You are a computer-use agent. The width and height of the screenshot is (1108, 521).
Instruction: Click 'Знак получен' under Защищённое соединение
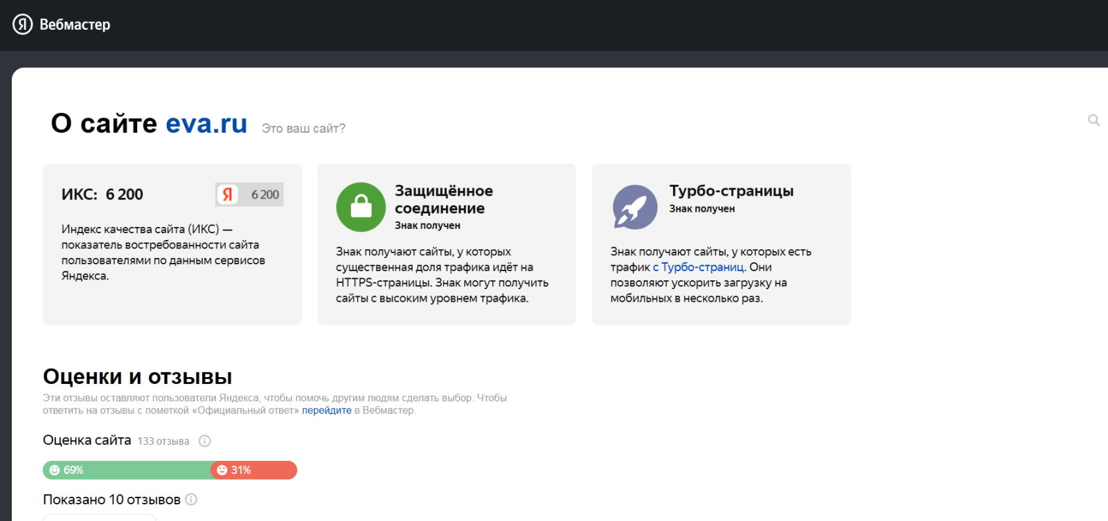(427, 226)
